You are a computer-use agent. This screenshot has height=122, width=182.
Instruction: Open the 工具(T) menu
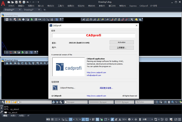[61, 6]
